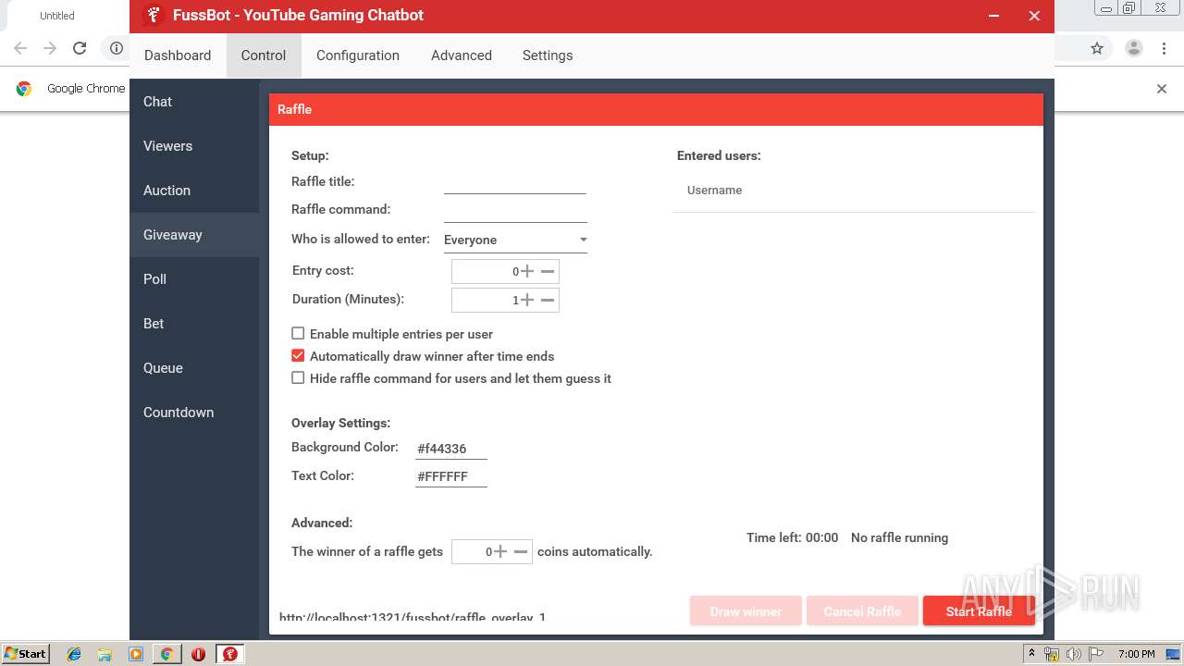The image size is (1184, 666).
Task: Go forward in Chrome window
Action: click(x=50, y=48)
